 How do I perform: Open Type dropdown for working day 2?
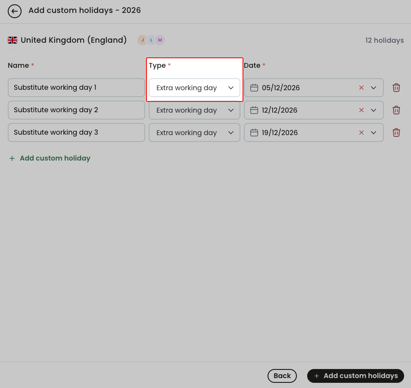(194, 110)
